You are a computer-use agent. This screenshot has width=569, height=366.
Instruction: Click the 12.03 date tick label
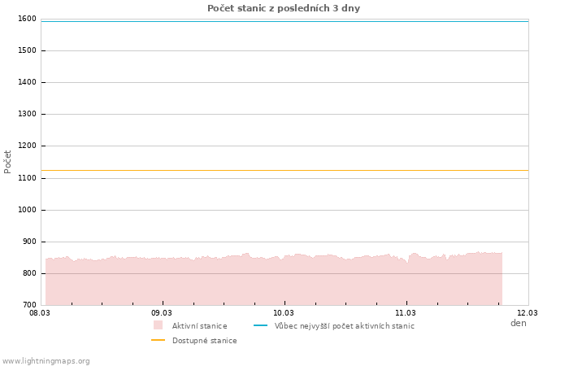(528, 312)
